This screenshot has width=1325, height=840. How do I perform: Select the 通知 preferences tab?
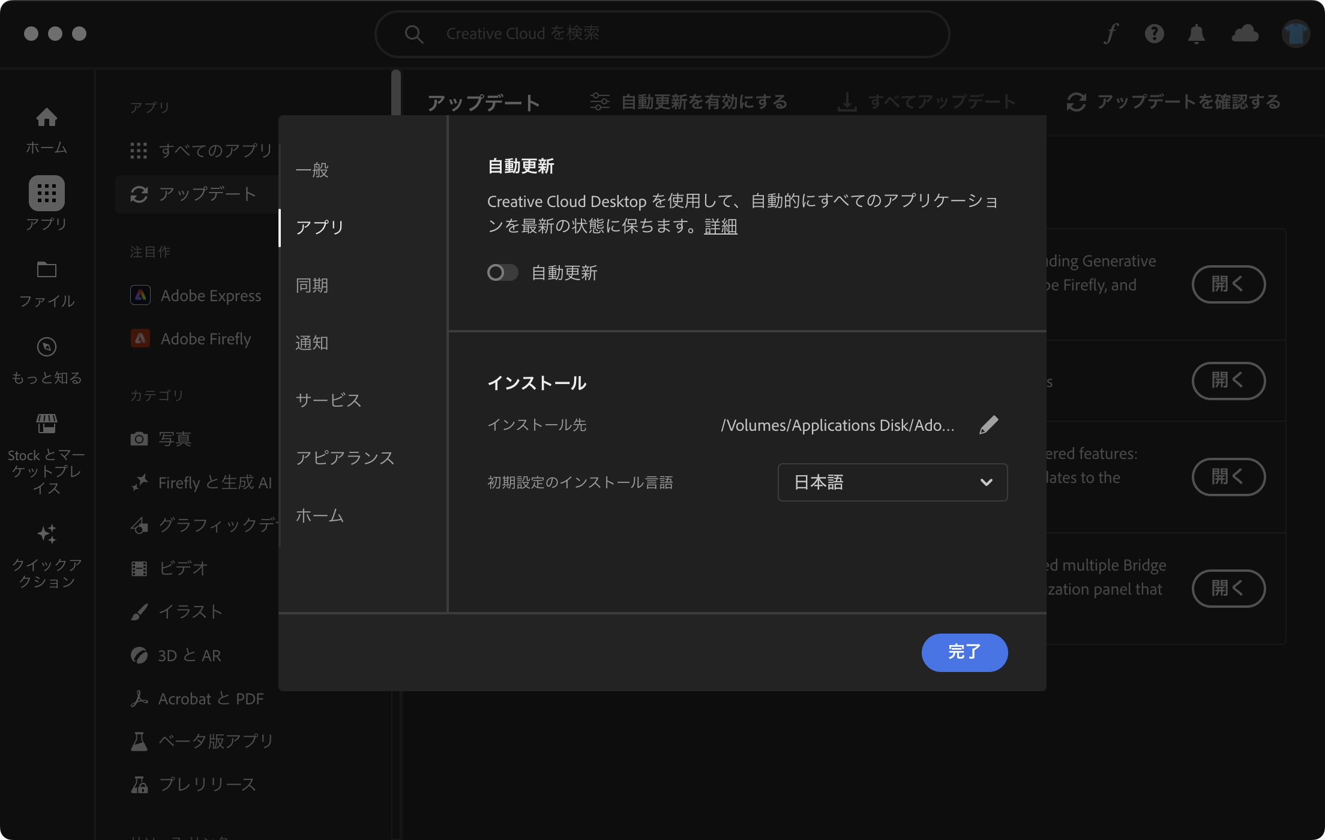[312, 343]
